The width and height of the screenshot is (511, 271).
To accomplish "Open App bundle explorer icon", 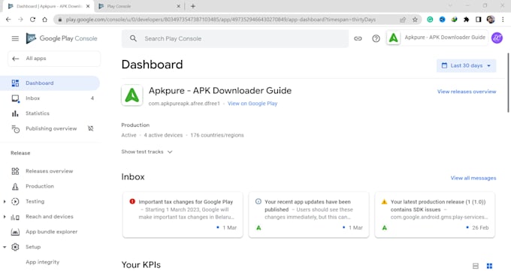I will pyautogui.click(x=15, y=232).
